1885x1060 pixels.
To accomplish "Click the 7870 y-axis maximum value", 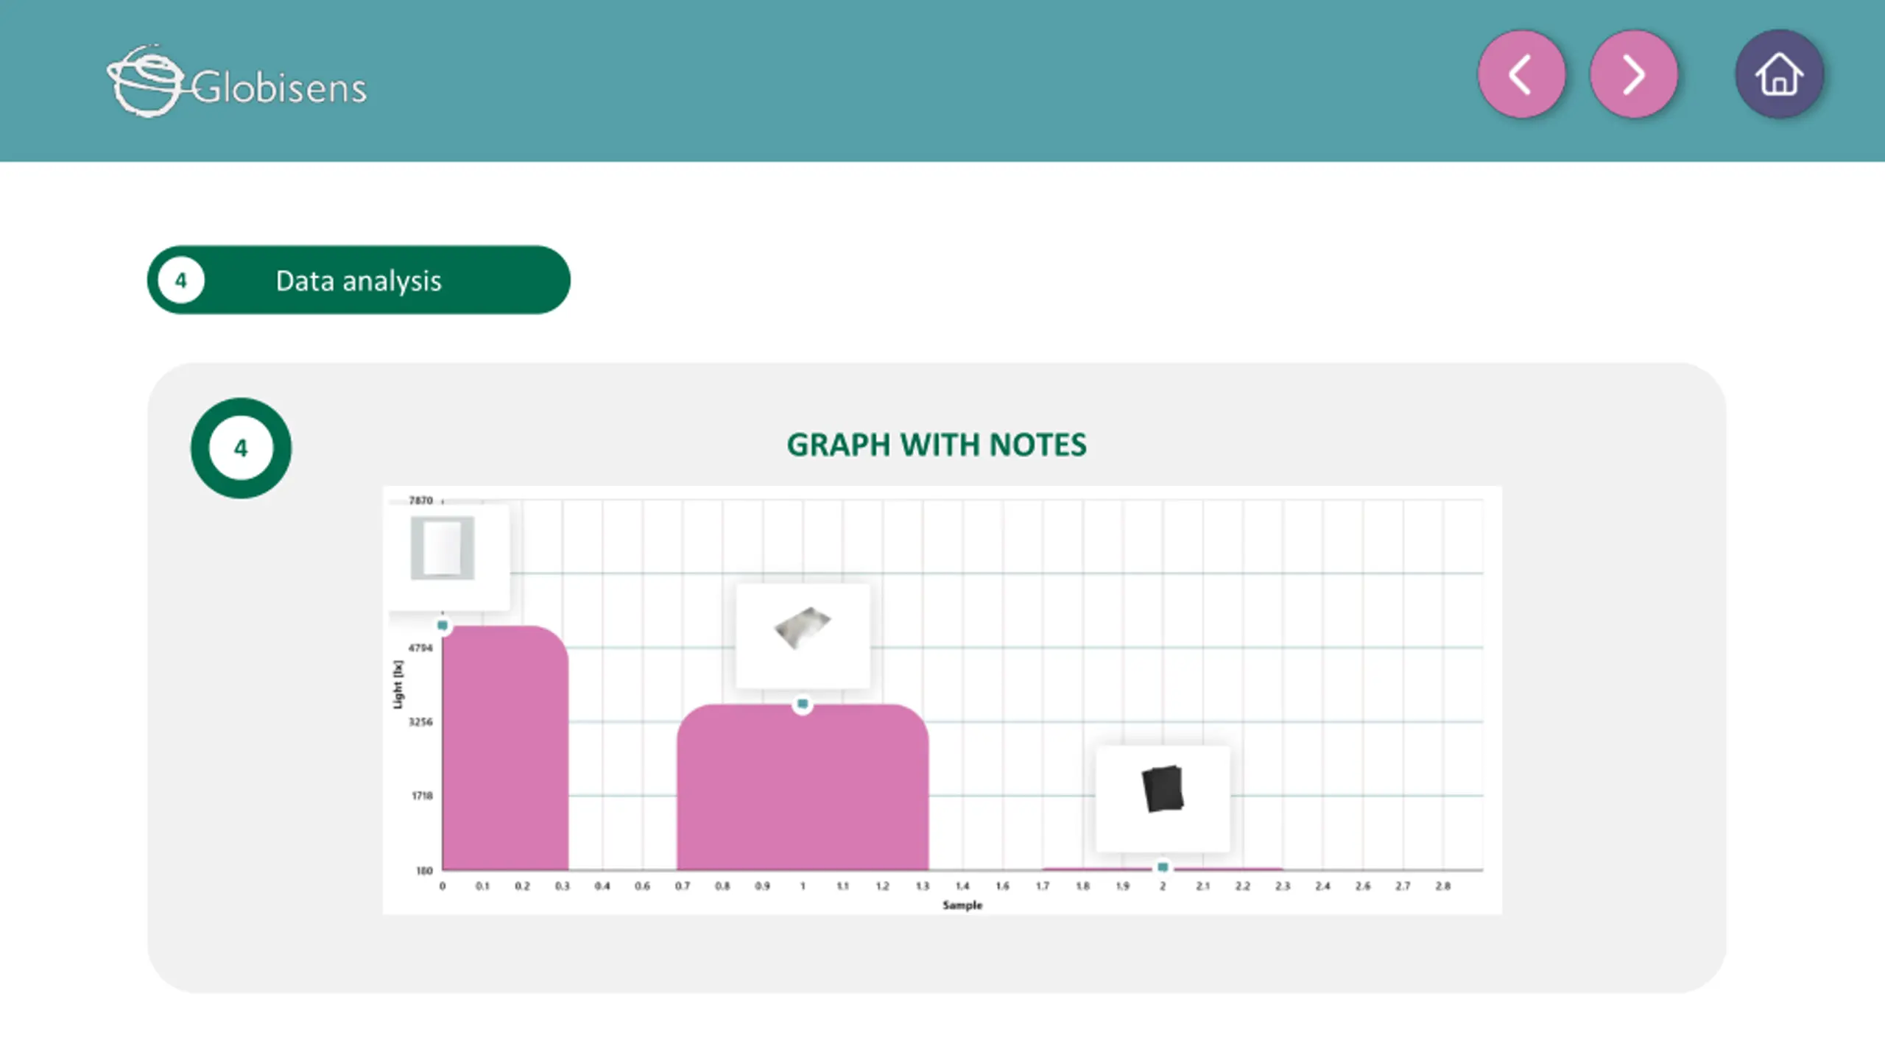I will pyautogui.click(x=420, y=501).
